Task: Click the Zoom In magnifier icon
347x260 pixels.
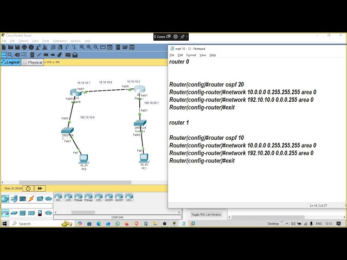Action: tap(82, 47)
